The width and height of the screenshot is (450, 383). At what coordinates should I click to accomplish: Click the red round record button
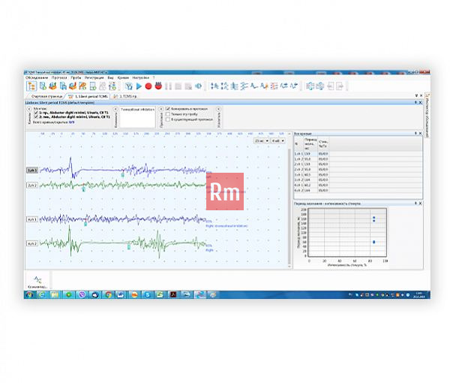(148, 86)
